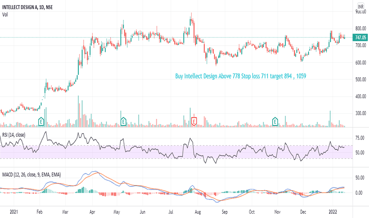
Task: Click the May time axis label
Action: pyautogui.click(x=117, y=212)
